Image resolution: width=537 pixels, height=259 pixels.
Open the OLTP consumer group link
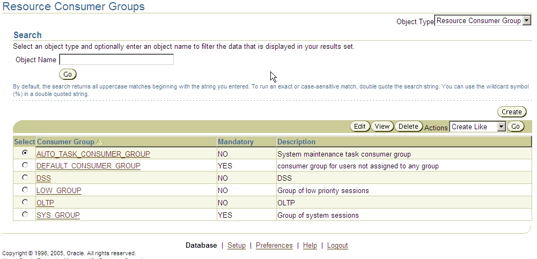coord(45,203)
